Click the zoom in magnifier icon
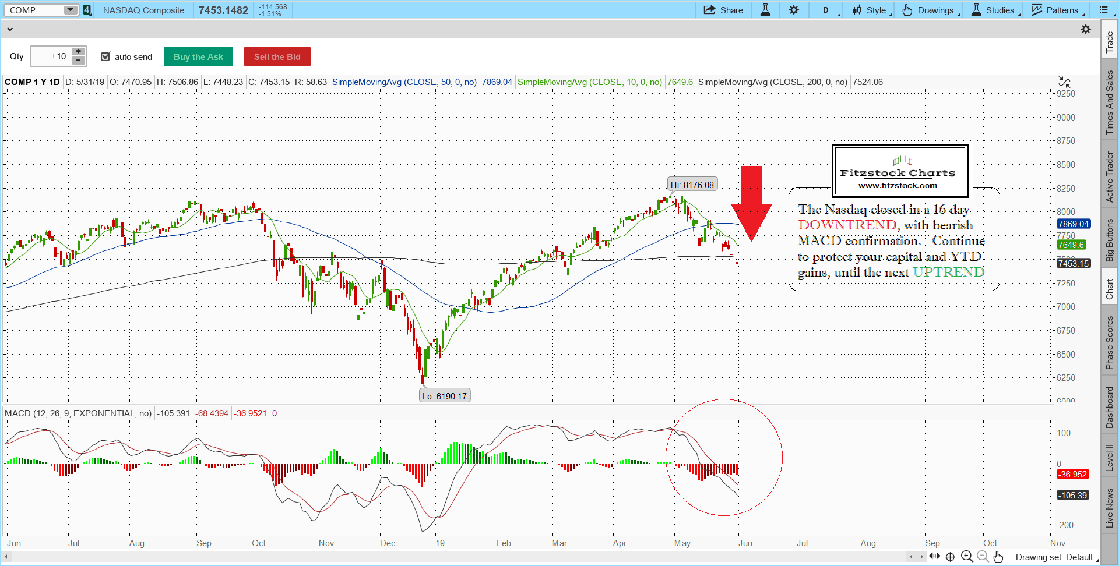This screenshot has width=1119, height=566. [x=967, y=557]
